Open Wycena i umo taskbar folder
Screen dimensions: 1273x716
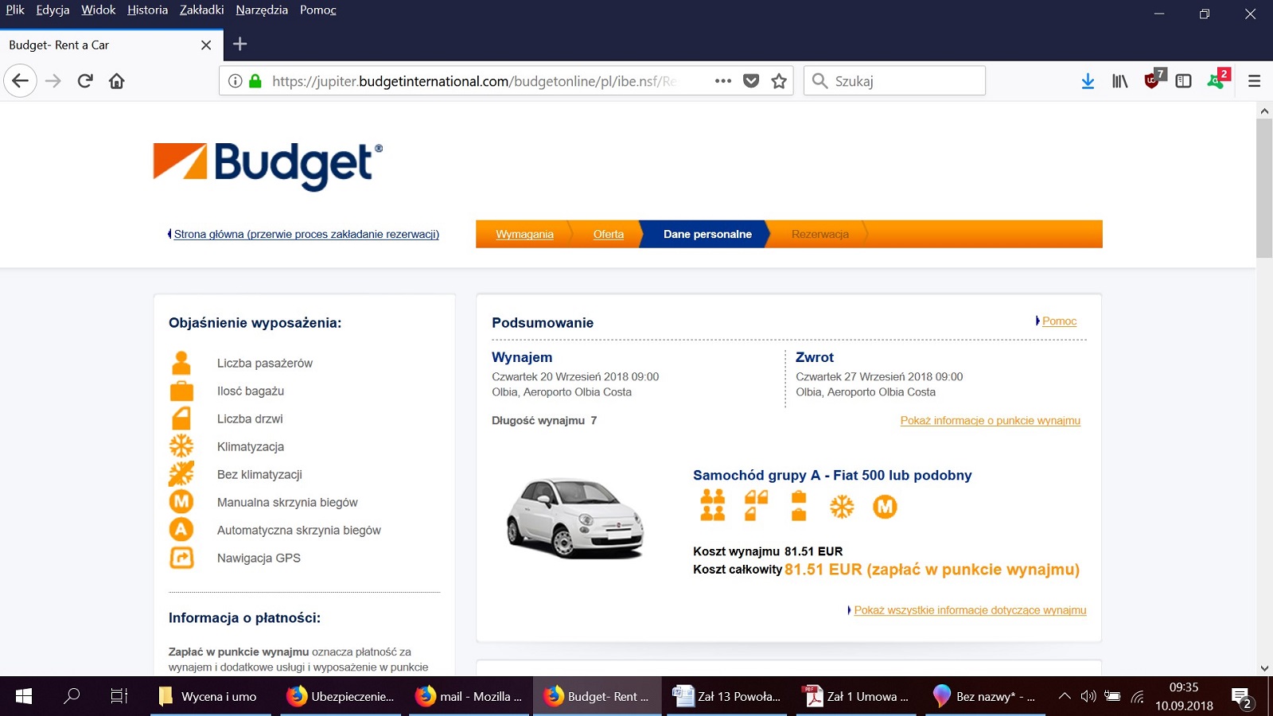(211, 696)
